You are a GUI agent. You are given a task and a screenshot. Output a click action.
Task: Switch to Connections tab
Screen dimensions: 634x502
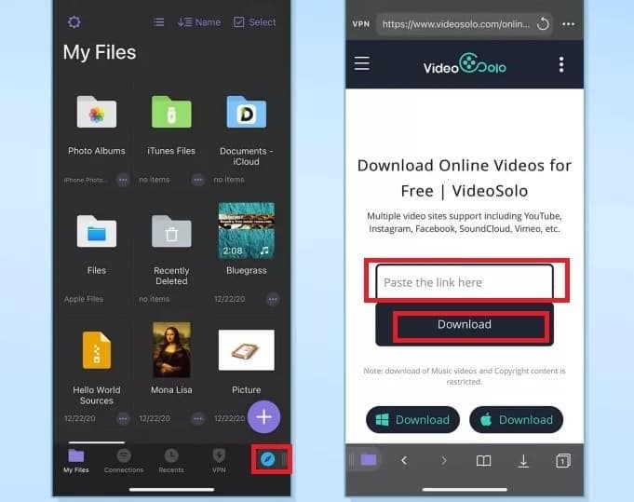(124, 460)
